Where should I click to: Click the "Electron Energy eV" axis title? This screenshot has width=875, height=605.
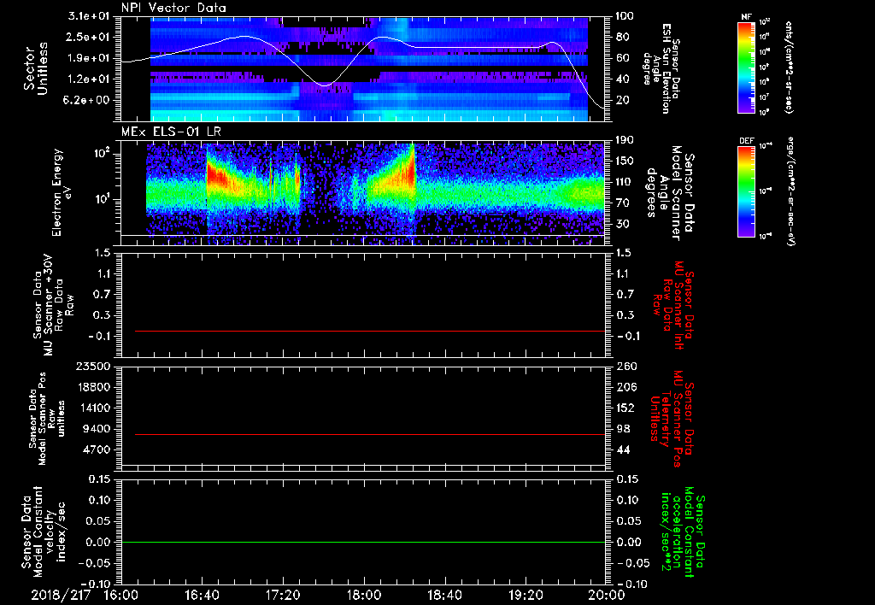62,192
